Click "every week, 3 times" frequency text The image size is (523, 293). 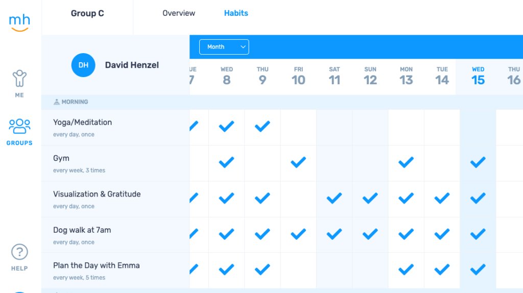coord(79,170)
